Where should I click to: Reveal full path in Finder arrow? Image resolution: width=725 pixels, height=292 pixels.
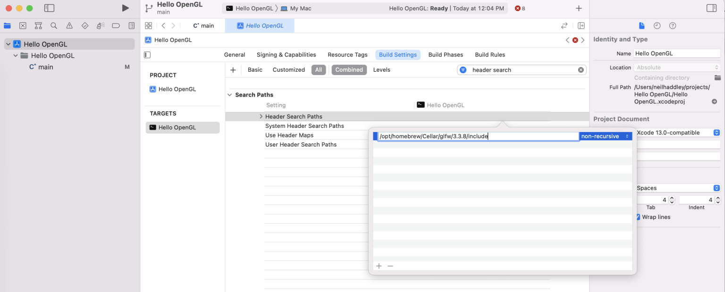(714, 101)
